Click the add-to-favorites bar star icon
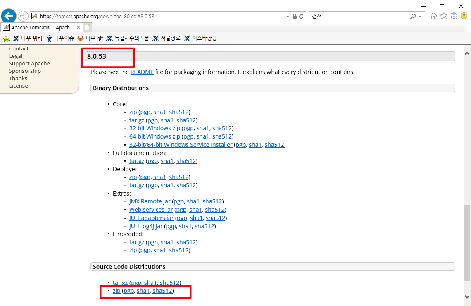Image resolution: width=471 pixels, height=306 pixels. 6,38
